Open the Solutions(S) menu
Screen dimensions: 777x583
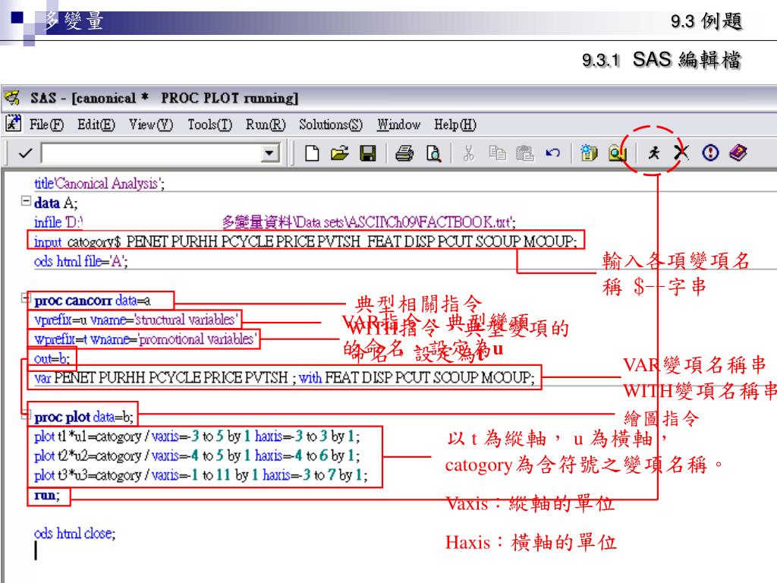pos(331,124)
